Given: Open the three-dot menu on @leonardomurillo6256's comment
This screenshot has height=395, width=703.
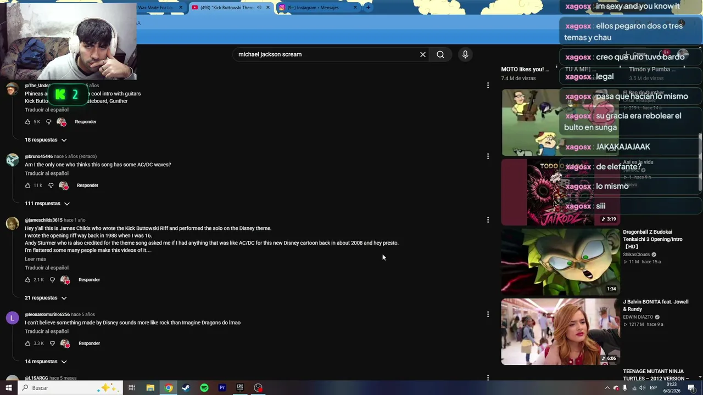Looking at the screenshot, I should click(x=488, y=314).
